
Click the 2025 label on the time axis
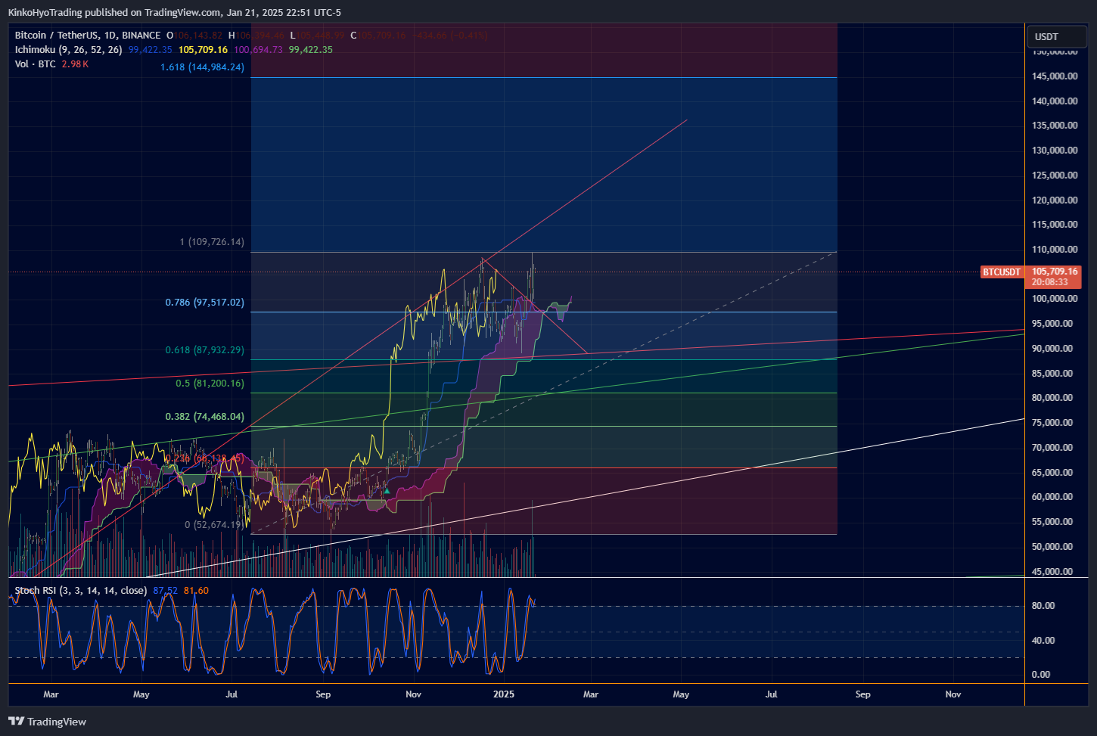tap(503, 694)
